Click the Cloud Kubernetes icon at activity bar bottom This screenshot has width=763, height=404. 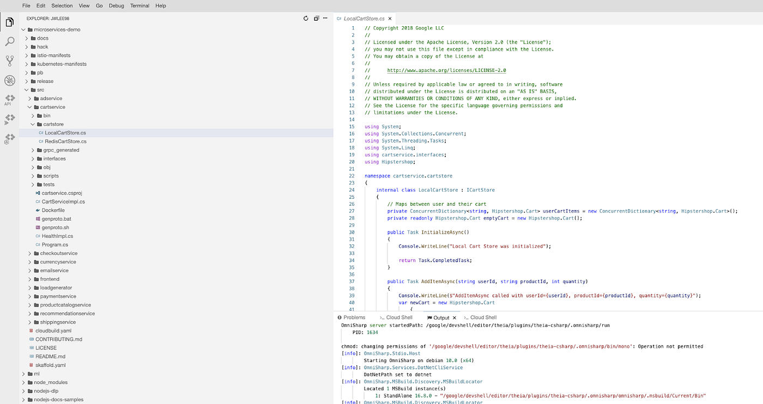pyautogui.click(x=9, y=138)
